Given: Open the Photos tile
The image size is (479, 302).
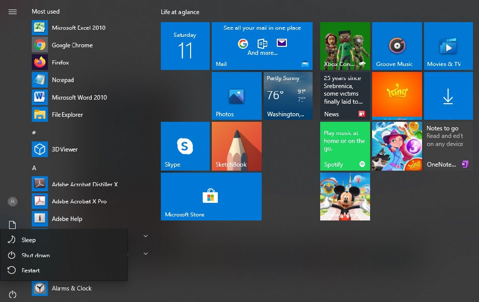Looking at the screenshot, I should pos(236,96).
